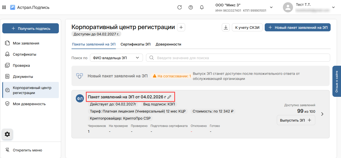Screen dimensions: 341x158
Task: Open settings gear icon
Action: pos(7,134)
